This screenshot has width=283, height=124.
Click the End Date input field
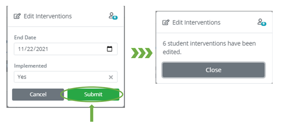(66, 49)
